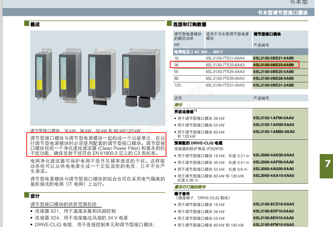Click power value '120' in table

click(x=177, y=85)
